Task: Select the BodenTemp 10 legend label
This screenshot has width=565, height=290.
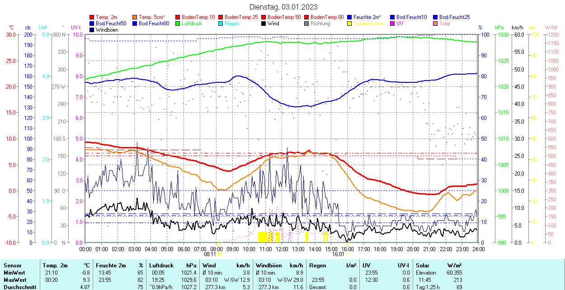Action: point(198,17)
